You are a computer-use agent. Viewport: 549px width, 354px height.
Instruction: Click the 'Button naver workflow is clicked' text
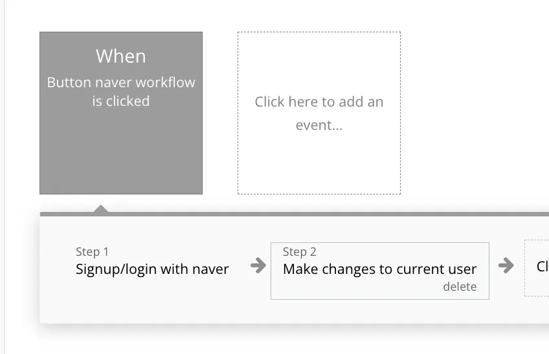(x=121, y=92)
